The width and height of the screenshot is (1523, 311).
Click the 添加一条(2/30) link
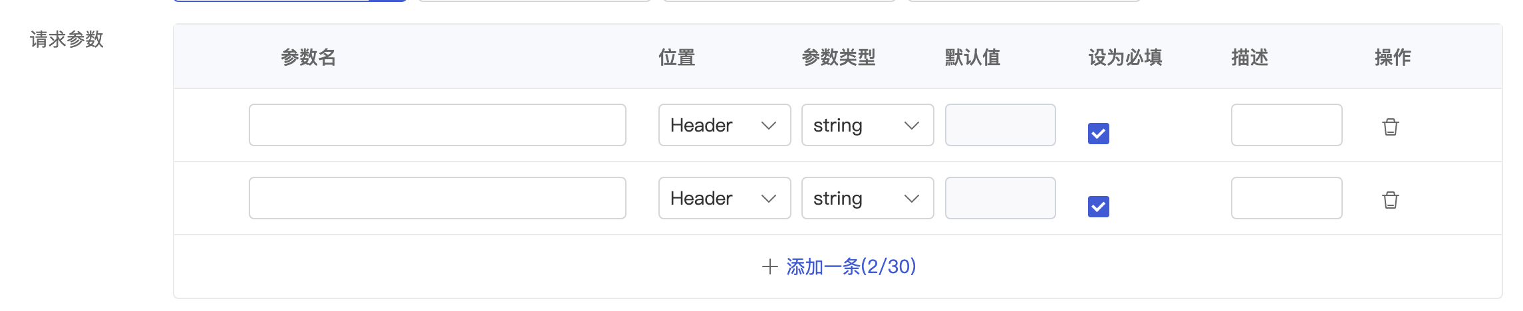point(851,266)
